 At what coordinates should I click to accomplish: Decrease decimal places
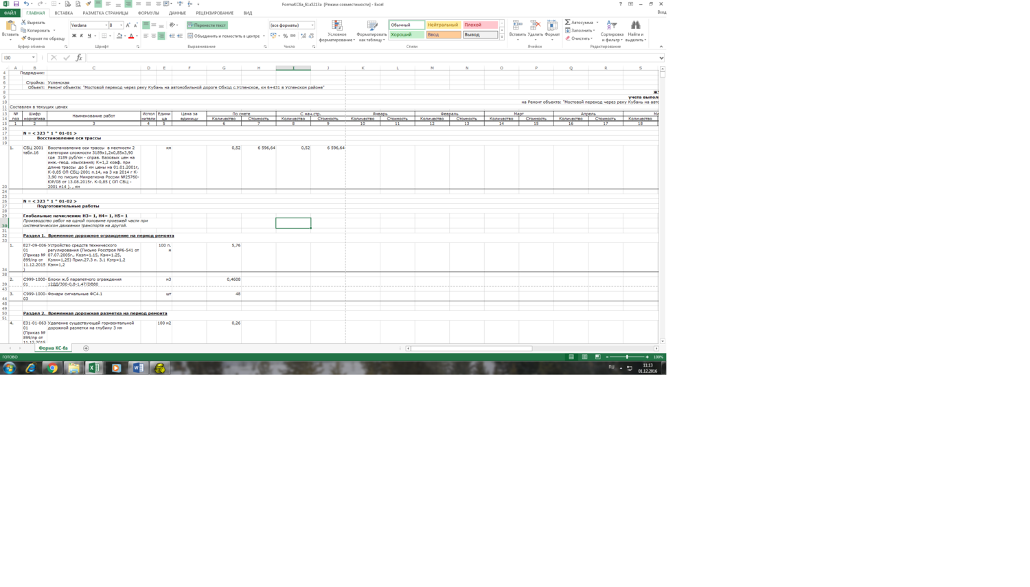coord(311,36)
